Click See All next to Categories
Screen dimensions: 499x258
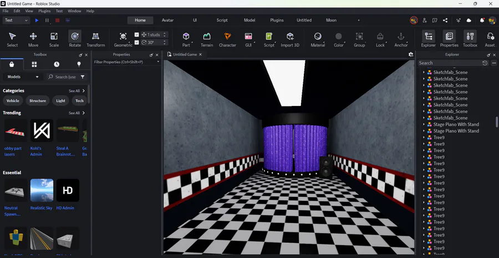tap(77, 91)
